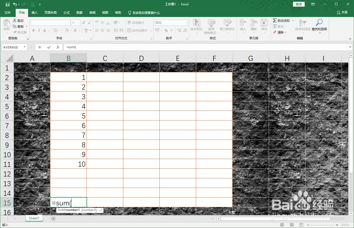Screen dimensions: 354x228
Task: Click the Increase Decimal icon
Action: click(179, 30)
